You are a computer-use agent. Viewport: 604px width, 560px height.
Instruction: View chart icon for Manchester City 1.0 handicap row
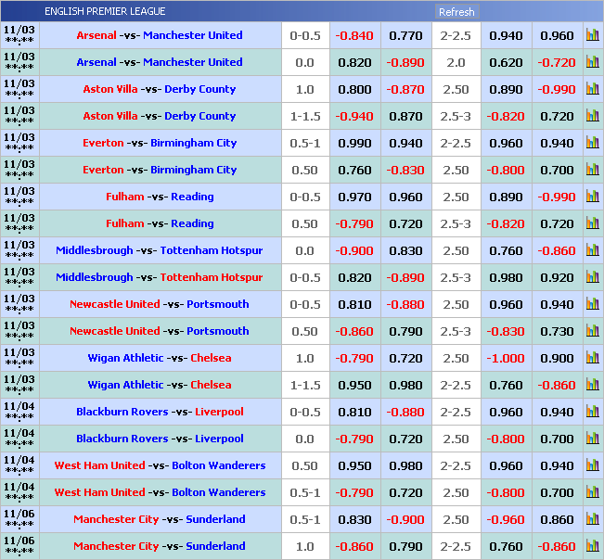click(592, 547)
